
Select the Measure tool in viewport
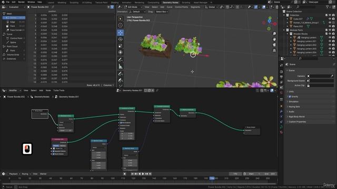click(121, 67)
